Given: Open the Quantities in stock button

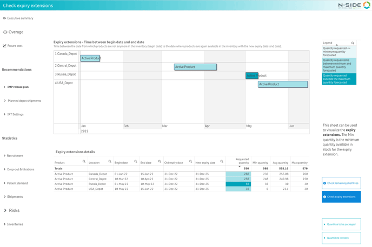Looking at the screenshot, I should (x=341, y=238).
